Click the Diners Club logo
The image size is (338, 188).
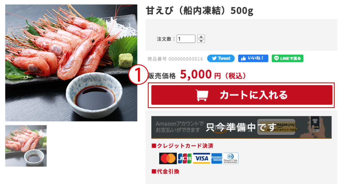point(231,158)
